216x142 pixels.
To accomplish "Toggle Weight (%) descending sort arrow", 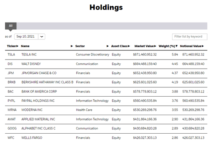I will (177, 46).
